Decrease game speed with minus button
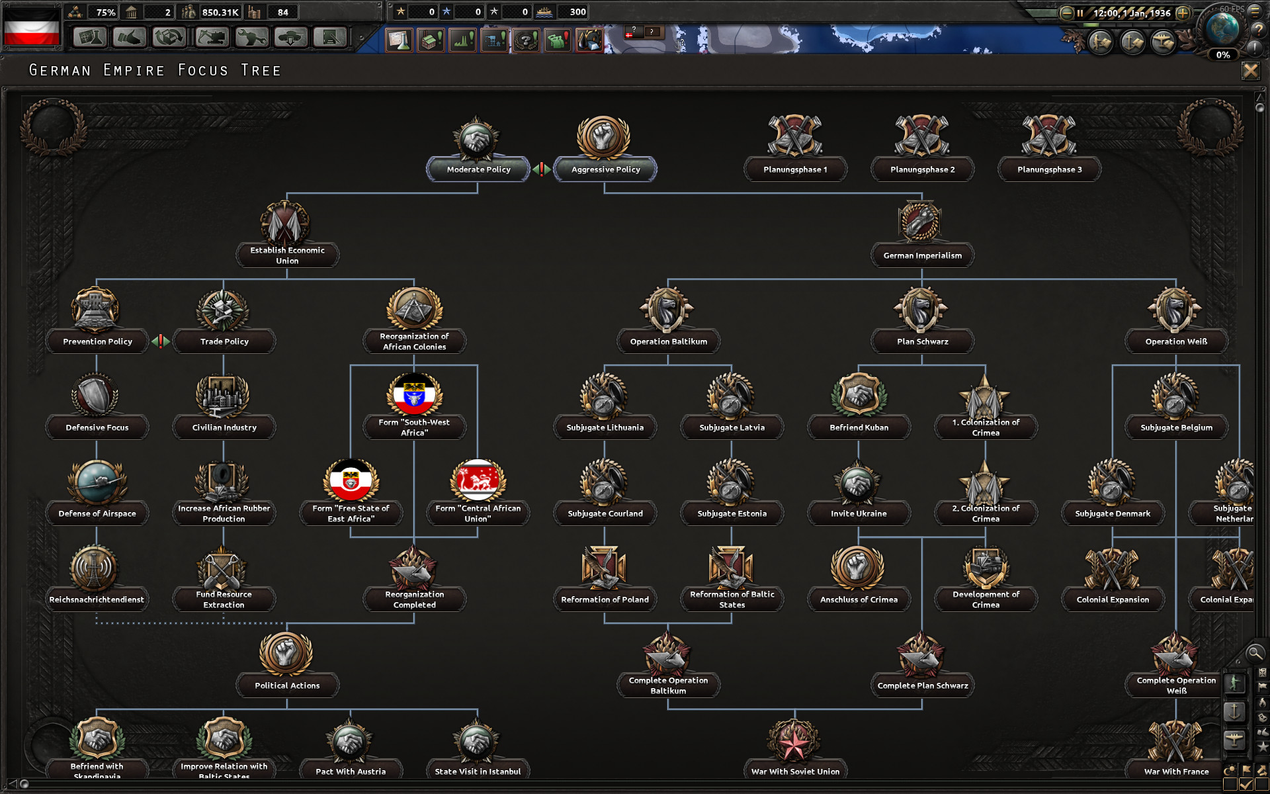Viewport: 1270px width, 794px height. pos(1066,13)
